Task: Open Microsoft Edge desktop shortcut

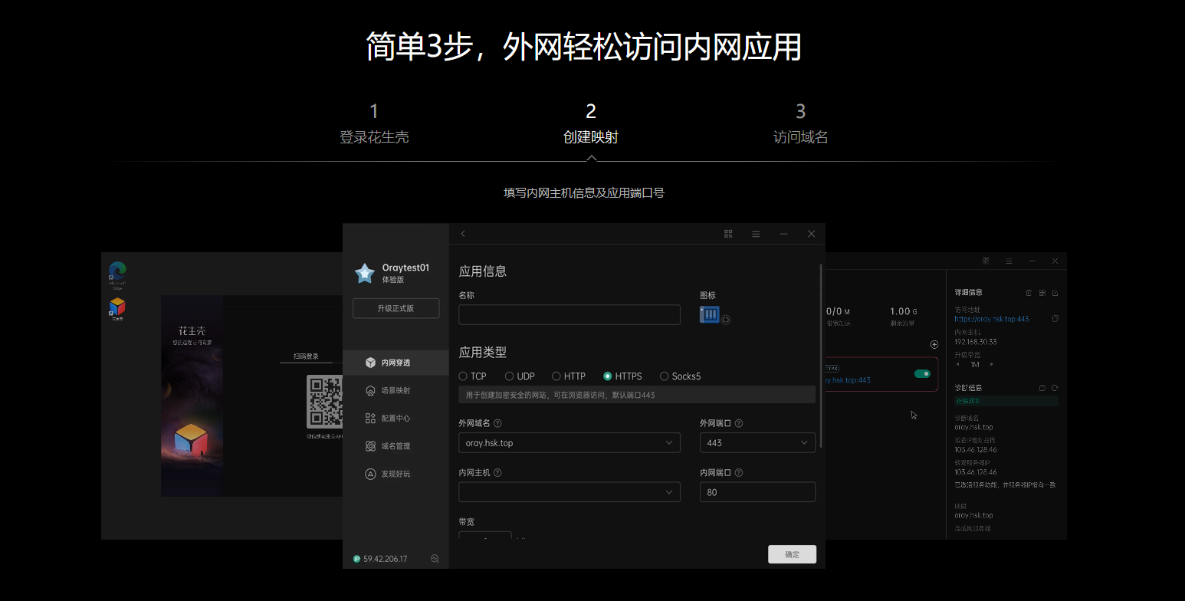Action: 117,276
